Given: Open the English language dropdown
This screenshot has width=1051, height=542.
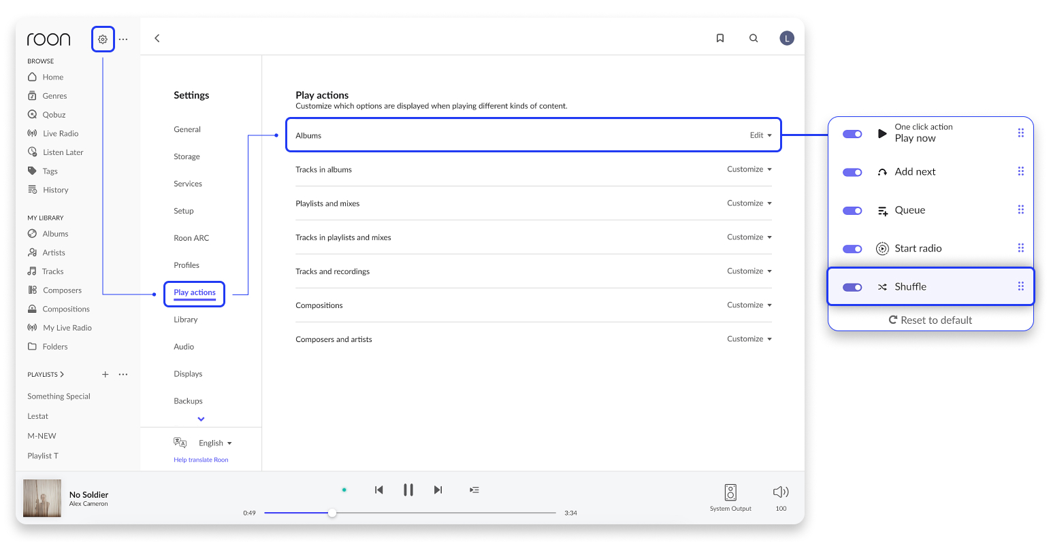Looking at the screenshot, I should tap(215, 443).
